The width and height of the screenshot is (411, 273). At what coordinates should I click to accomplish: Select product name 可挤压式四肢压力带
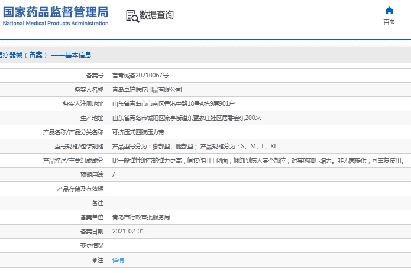pyautogui.click(x=138, y=132)
